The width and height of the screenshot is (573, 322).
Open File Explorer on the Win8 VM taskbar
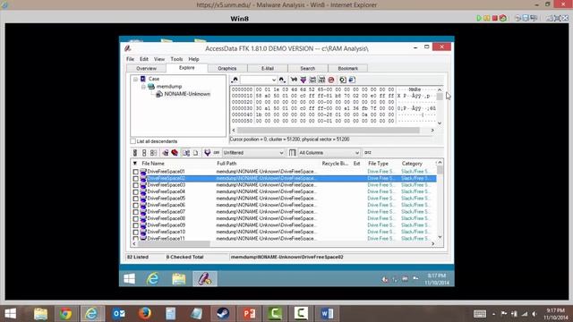(x=179, y=279)
